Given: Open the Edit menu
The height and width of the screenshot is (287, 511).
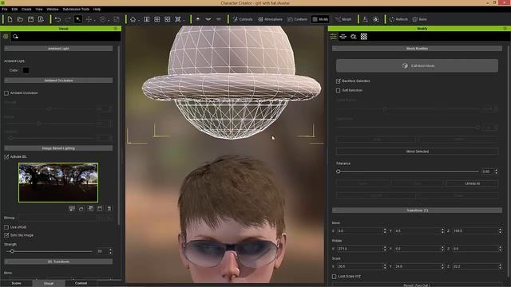Looking at the screenshot, I should coord(14,9).
